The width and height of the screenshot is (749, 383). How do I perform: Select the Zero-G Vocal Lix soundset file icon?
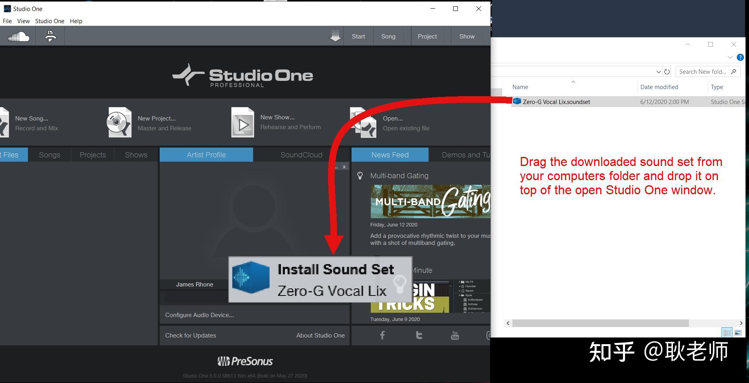point(517,101)
